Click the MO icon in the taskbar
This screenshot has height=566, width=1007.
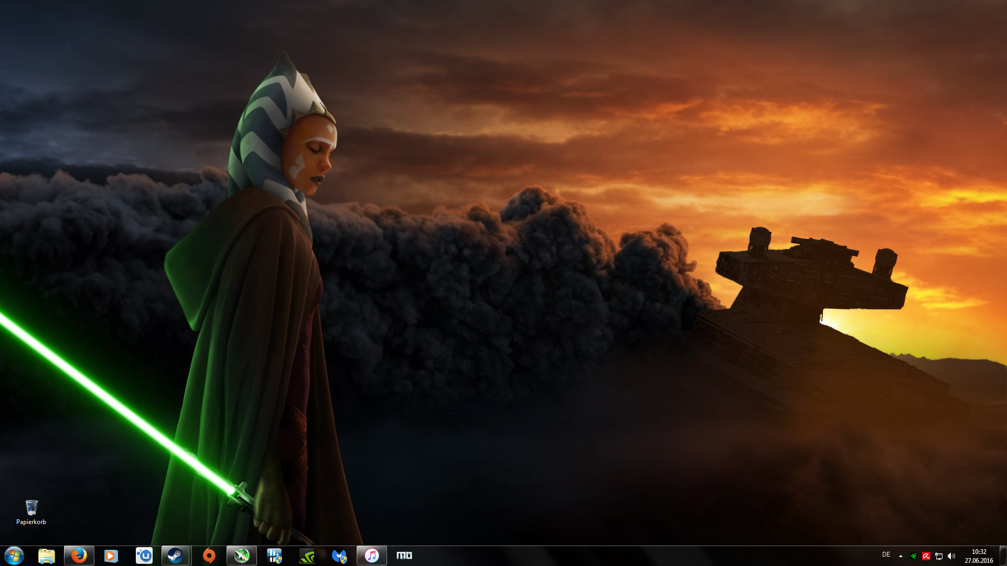[x=404, y=556]
